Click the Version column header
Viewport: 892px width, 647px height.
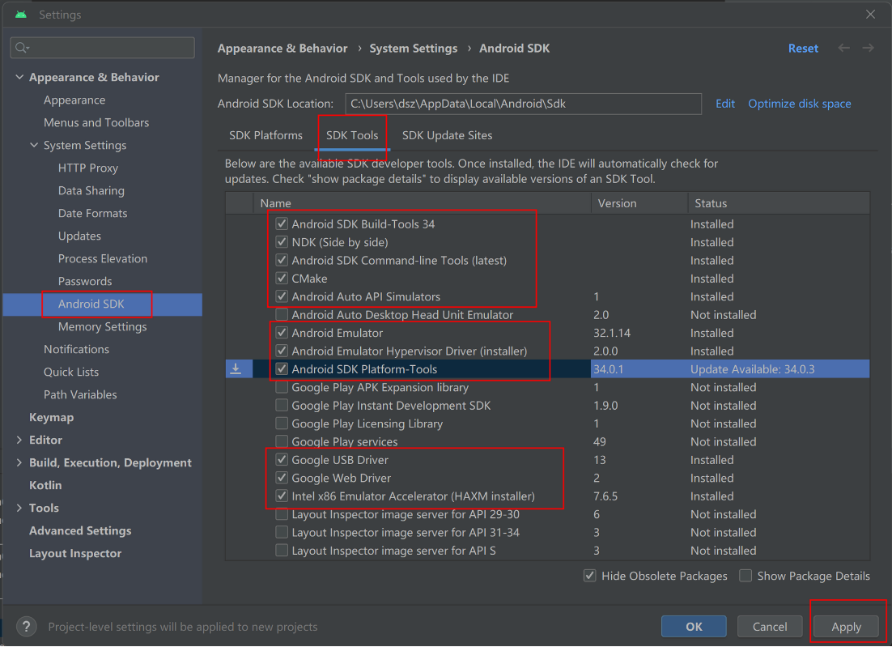[x=639, y=203]
